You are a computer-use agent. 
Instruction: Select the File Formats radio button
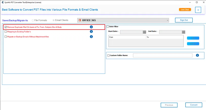tap(33, 20)
